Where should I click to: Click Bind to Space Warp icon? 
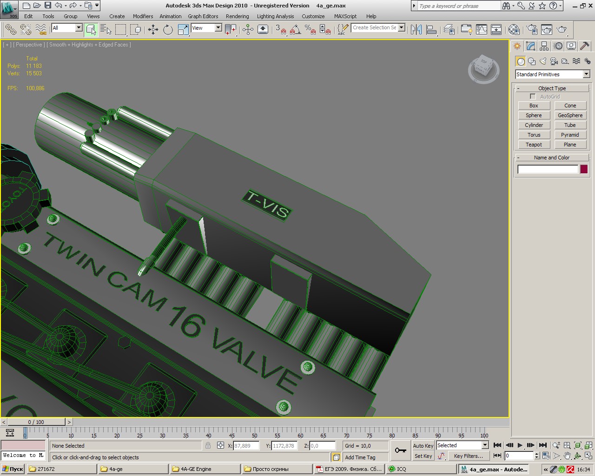click(41, 30)
